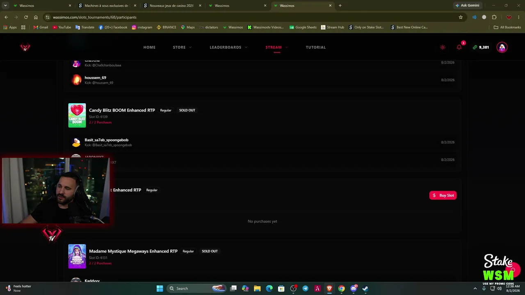Open the Maps bookmark
Viewport: 525px width, 295px height.
188,27
